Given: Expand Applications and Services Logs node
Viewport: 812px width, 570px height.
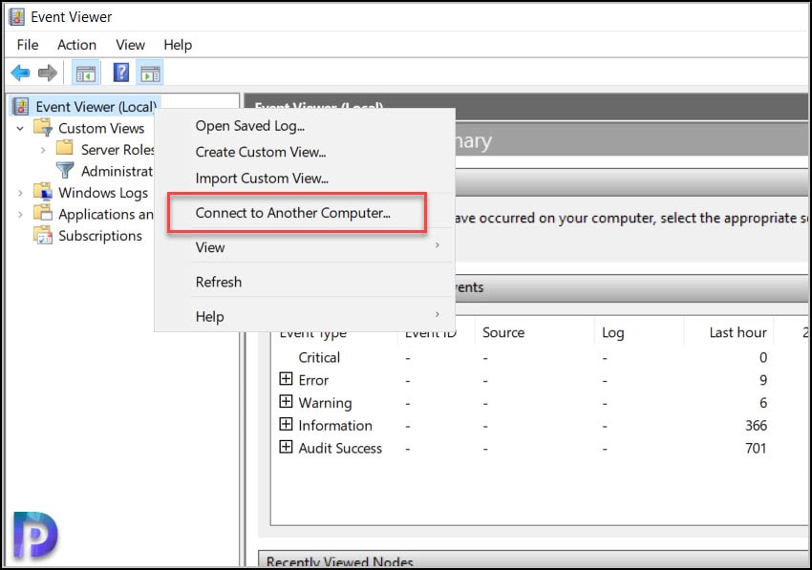Looking at the screenshot, I should [20, 214].
